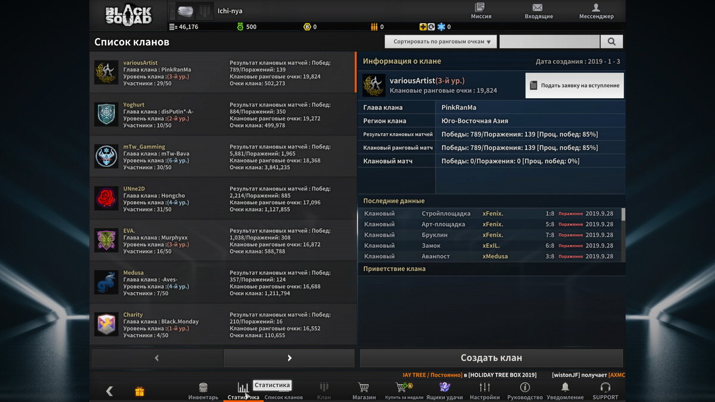The width and height of the screenshot is (715, 402).
Task: Open the Входящие inbox envelope
Action: pyautogui.click(x=538, y=11)
